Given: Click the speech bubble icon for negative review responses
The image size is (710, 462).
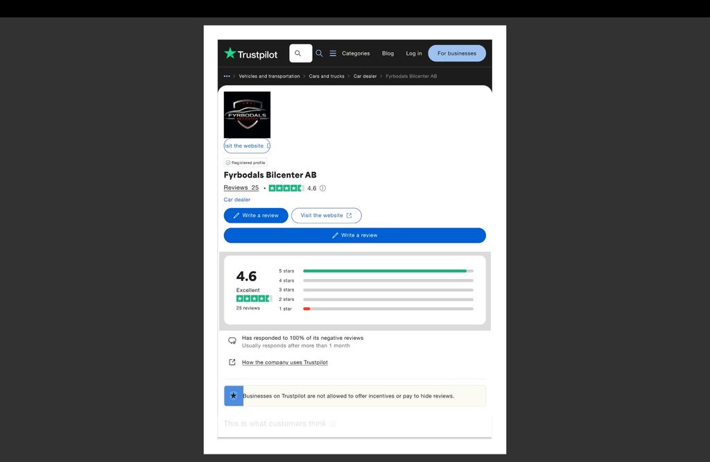Looking at the screenshot, I should [232, 341].
